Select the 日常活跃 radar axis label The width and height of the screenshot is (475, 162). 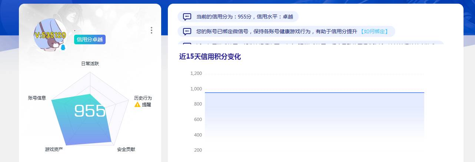pos(90,63)
